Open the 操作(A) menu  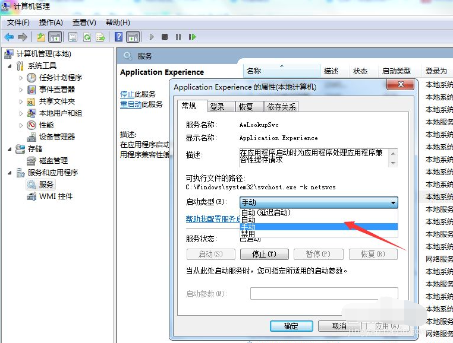click(51, 22)
